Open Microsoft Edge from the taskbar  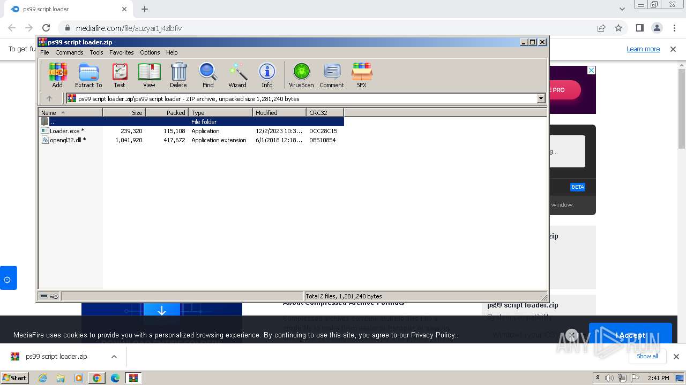tap(115, 378)
